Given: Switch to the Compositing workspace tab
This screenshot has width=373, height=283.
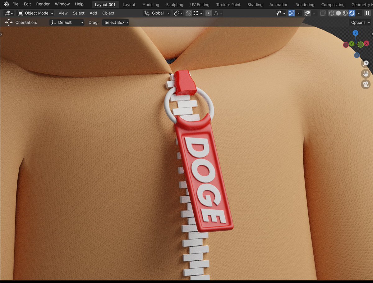Looking at the screenshot, I should pos(333,5).
